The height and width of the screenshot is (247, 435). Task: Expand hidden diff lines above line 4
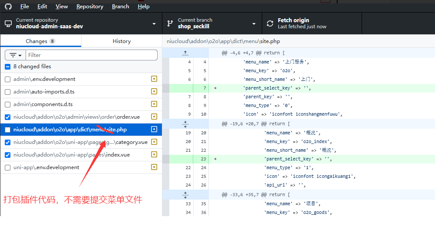pyautogui.click(x=185, y=53)
